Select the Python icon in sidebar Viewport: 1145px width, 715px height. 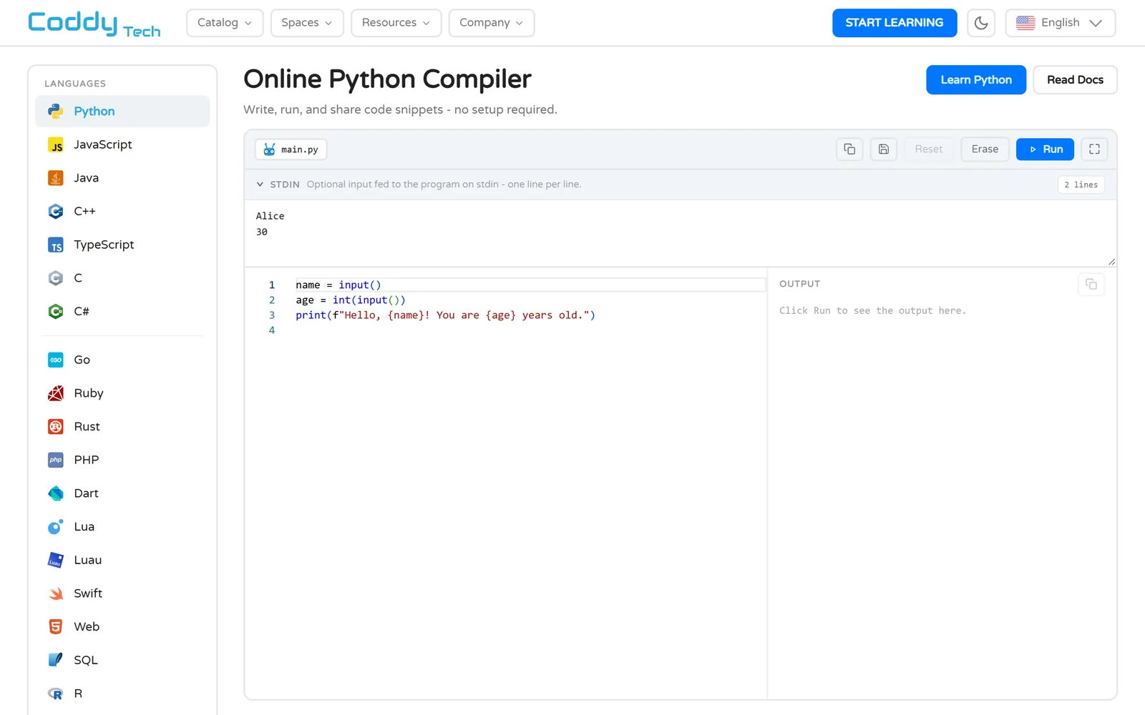coord(56,112)
